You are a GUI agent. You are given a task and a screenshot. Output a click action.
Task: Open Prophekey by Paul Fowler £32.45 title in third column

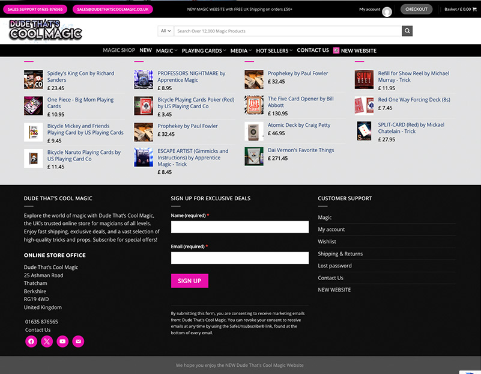(x=298, y=73)
